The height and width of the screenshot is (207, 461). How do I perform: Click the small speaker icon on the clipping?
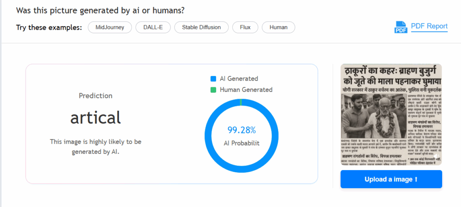tap(435, 156)
